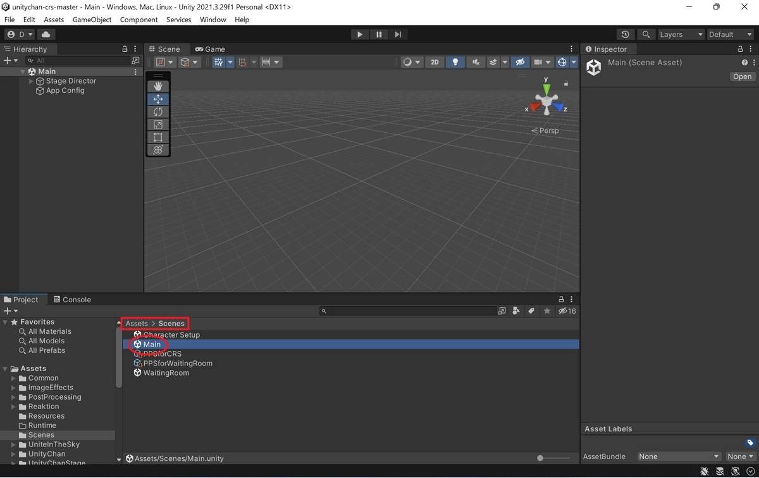Open the Default layout dropdown
The height and width of the screenshot is (478, 759).
click(x=730, y=34)
